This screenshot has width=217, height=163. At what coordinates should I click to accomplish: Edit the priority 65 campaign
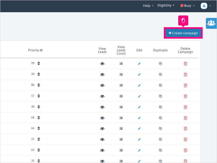pyautogui.click(x=139, y=151)
